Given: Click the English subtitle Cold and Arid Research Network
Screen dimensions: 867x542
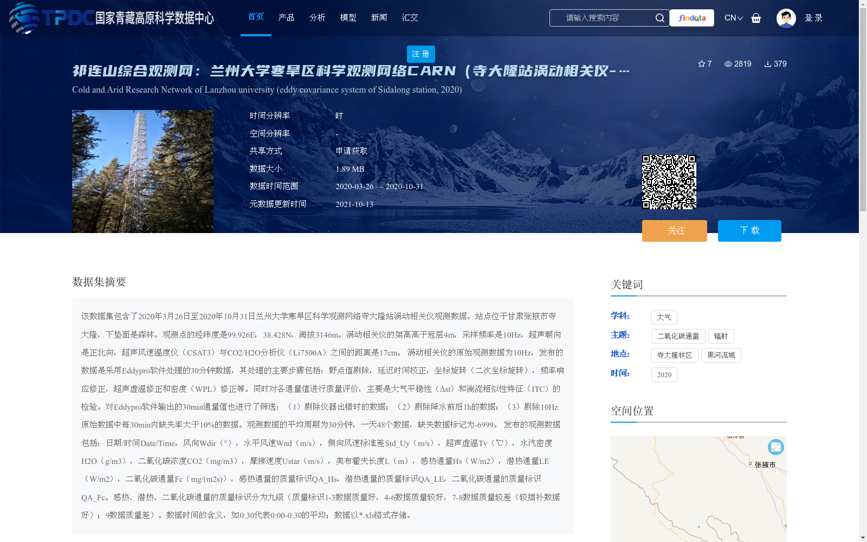Looking at the screenshot, I should point(267,90).
